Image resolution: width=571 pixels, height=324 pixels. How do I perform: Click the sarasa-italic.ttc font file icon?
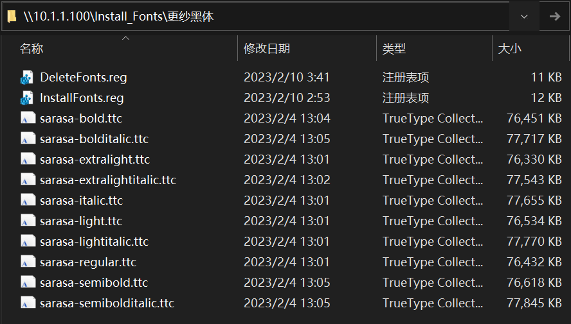(27, 201)
